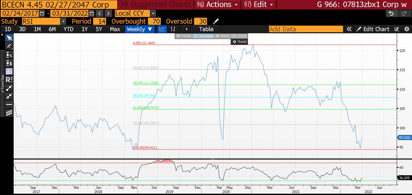Select the percent change measure tool

(x=9, y=55)
